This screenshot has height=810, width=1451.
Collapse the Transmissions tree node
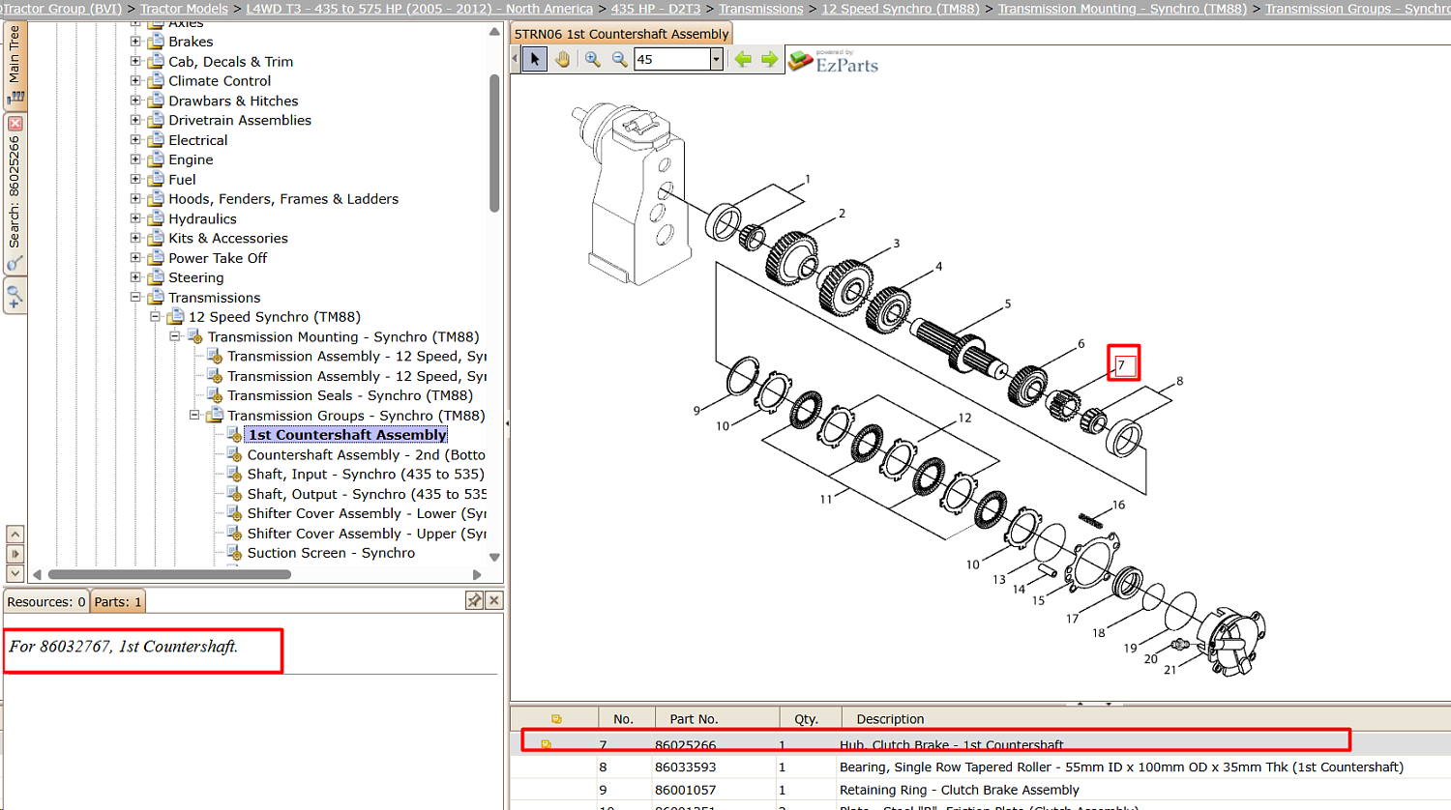pyautogui.click(x=135, y=297)
